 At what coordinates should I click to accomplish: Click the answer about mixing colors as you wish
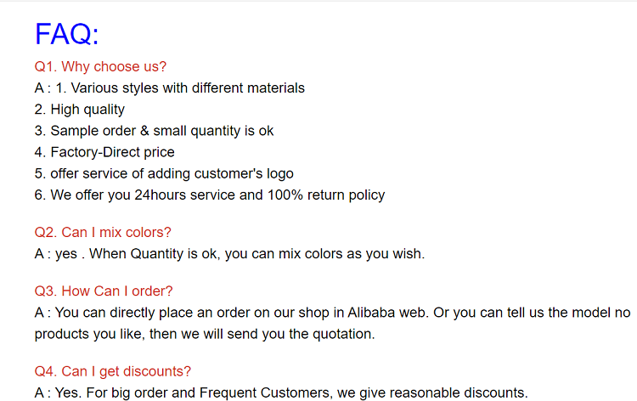[x=229, y=253]
